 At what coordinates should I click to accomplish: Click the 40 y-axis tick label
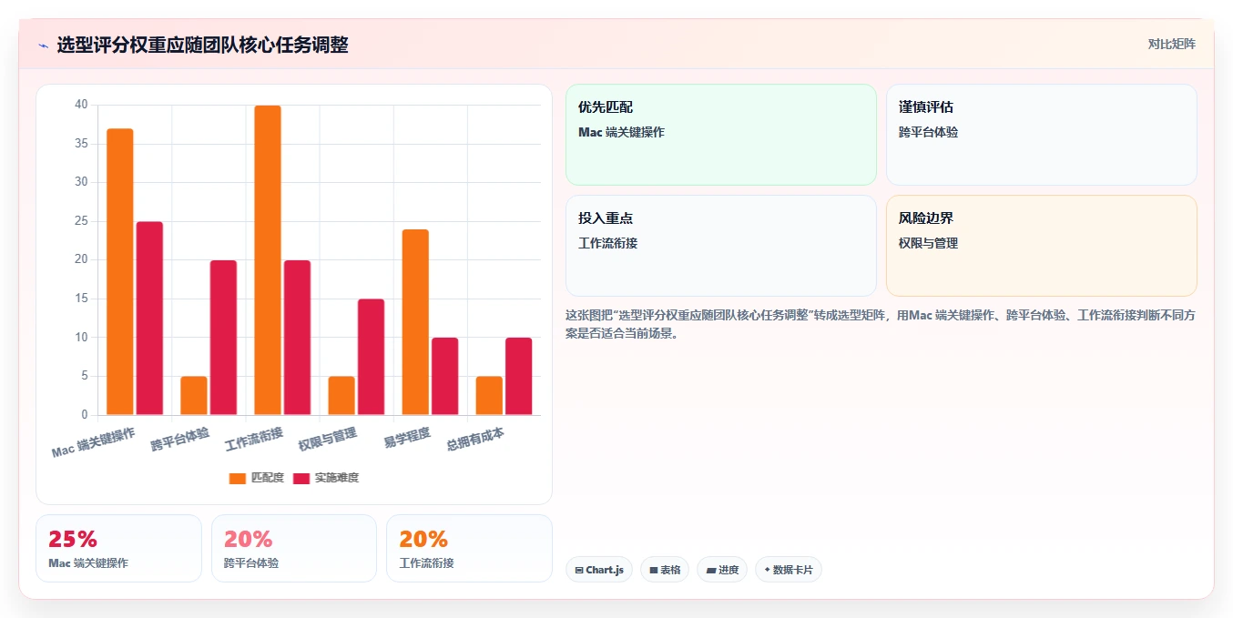tap(81, 105)
